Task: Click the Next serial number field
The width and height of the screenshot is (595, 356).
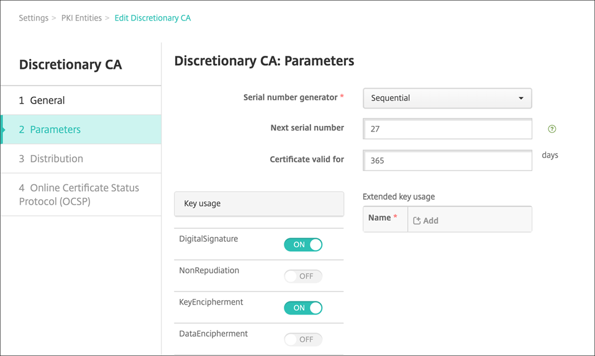Action: (447, 129)
